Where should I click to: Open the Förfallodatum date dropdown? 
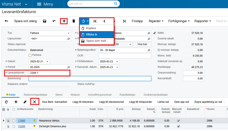(117, 62)
